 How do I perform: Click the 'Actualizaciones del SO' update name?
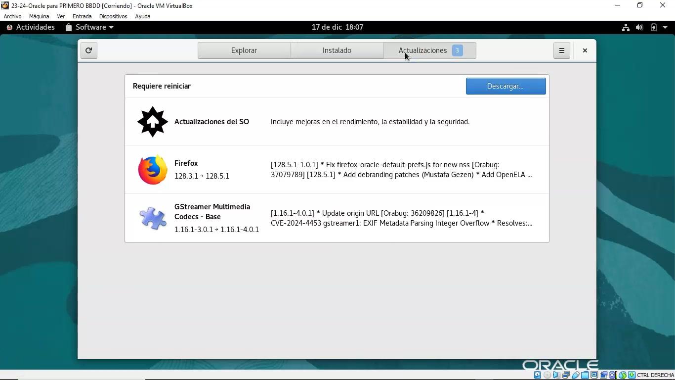pyautogui.click(x=211, y=122)
